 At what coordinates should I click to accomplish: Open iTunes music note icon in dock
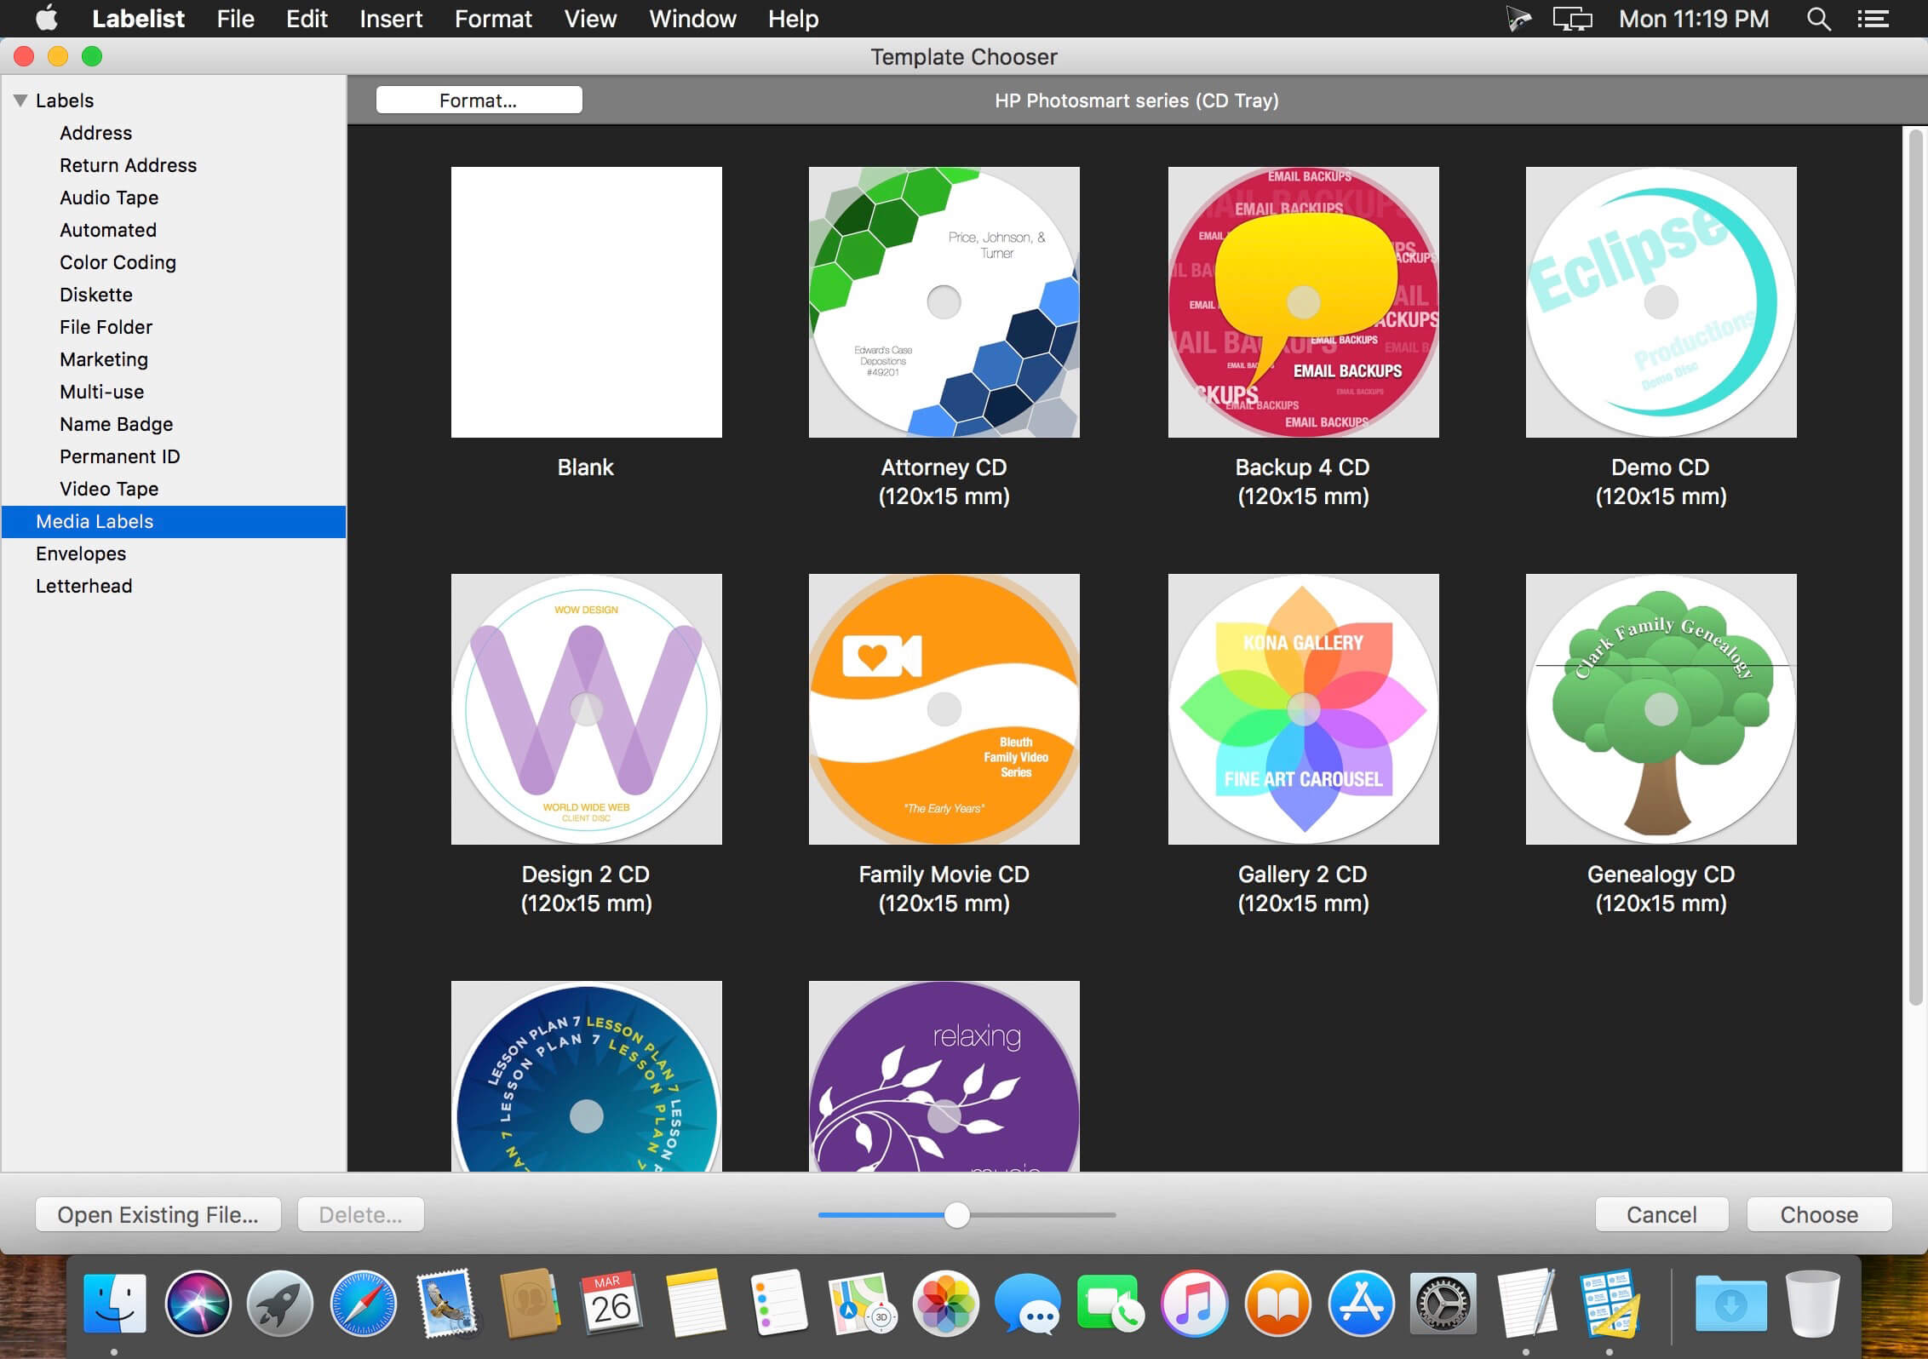click(1194, 1303)
